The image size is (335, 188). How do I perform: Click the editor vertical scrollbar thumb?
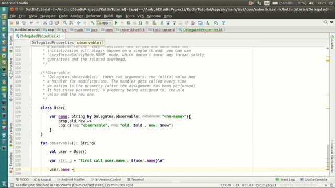point(328,157)
